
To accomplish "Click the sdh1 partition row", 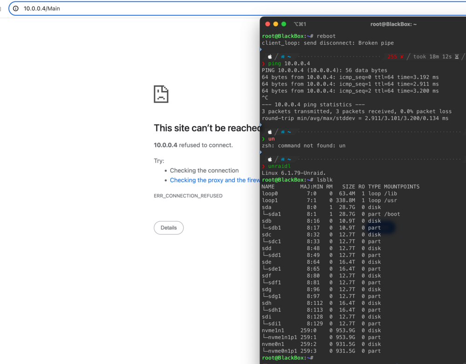I will pos(321,309).
